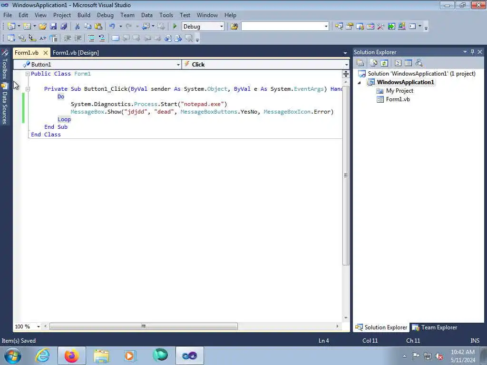Click the Navigate Backward icon

[x=146, y=27]
